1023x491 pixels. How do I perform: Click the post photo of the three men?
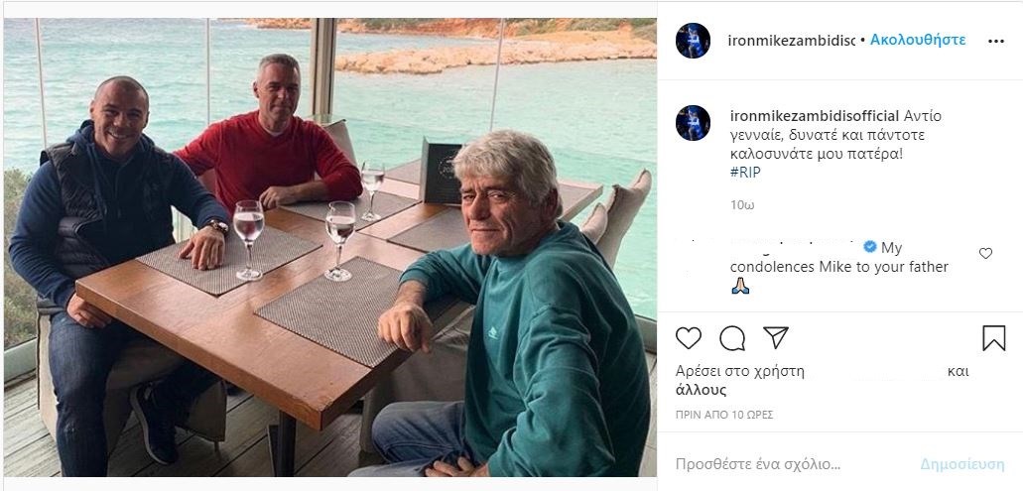[x=328, y=247]
